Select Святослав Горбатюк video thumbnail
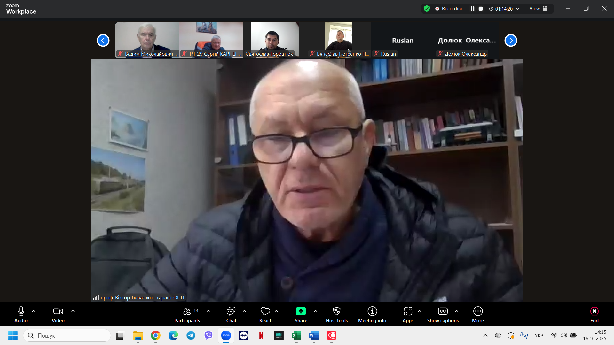The image size is (614, 345). click(274, 38)
